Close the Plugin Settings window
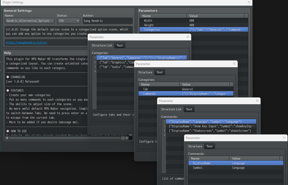 click(x=249, y=2)
